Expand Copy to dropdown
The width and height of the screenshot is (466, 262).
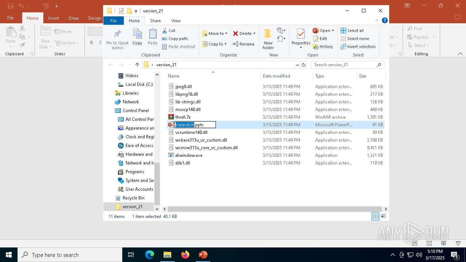[225, 44]
